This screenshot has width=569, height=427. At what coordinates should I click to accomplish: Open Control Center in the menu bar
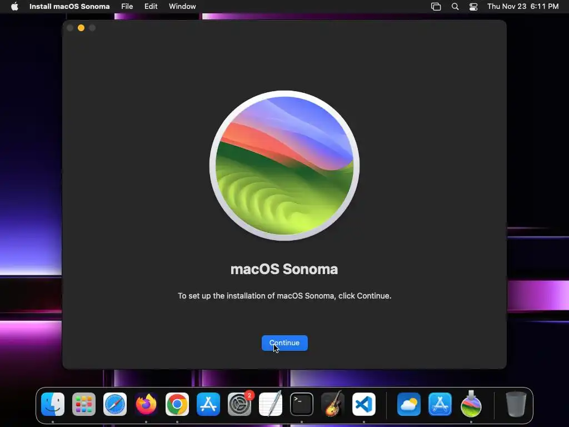(473, 7)
